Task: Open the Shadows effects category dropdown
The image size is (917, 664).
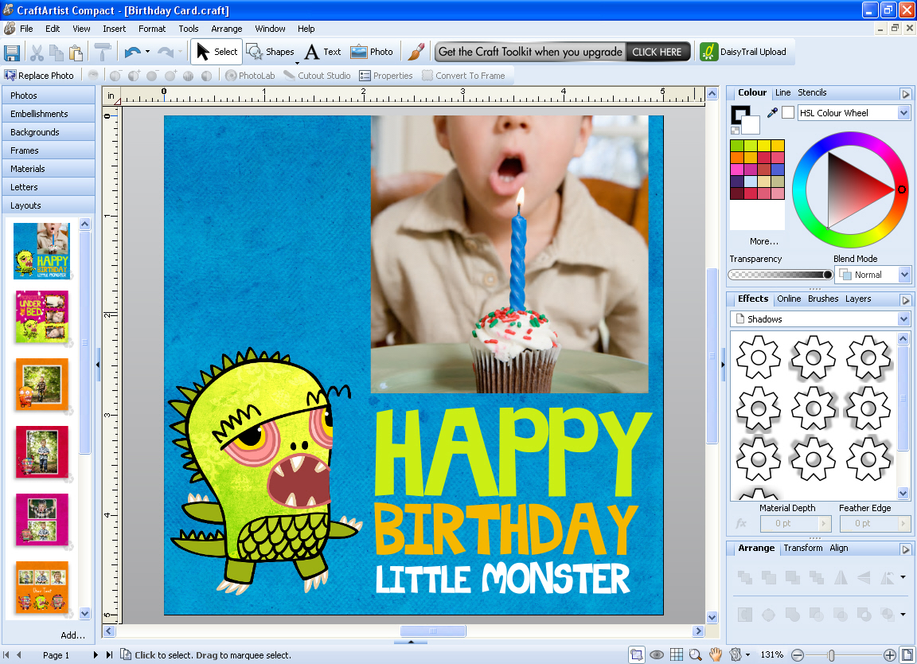Action: click(820, 318)
